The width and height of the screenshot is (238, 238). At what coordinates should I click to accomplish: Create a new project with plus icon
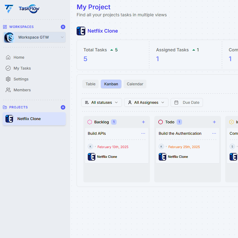[63, 107]
